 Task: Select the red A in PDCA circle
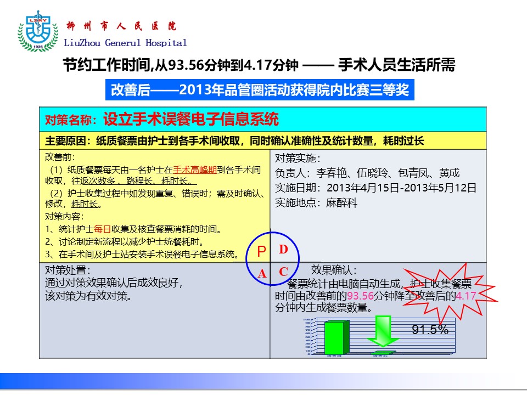262,274
